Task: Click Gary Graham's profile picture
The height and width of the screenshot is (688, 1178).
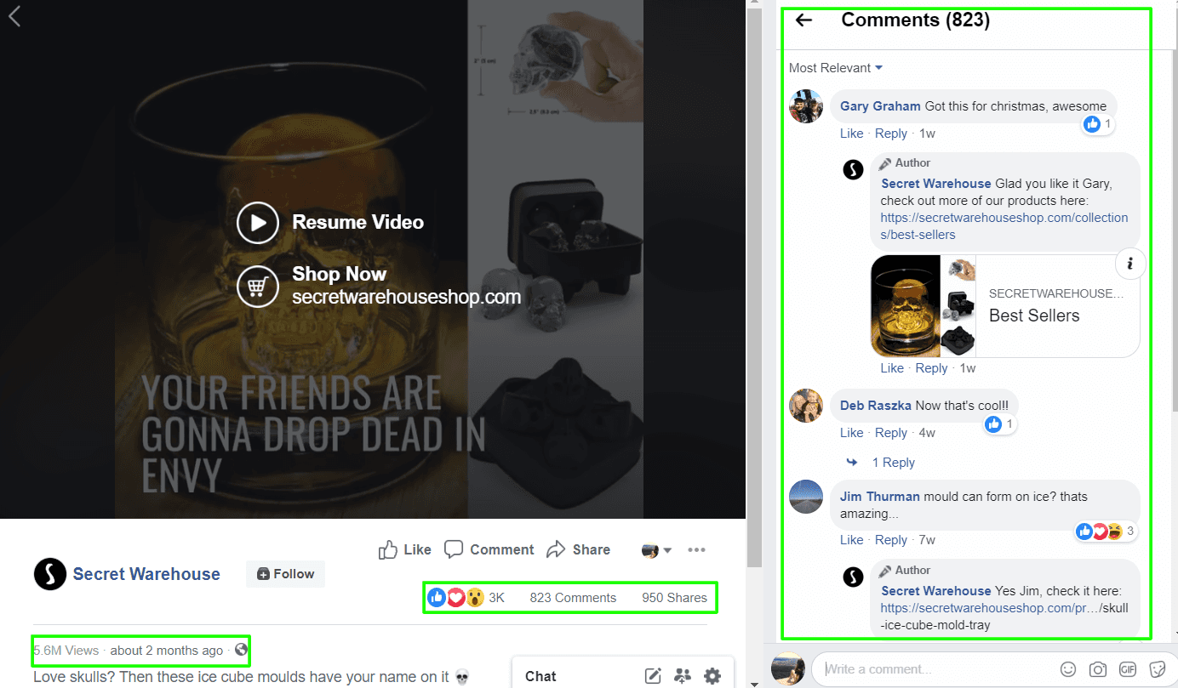Action: [x=806, y=106]
